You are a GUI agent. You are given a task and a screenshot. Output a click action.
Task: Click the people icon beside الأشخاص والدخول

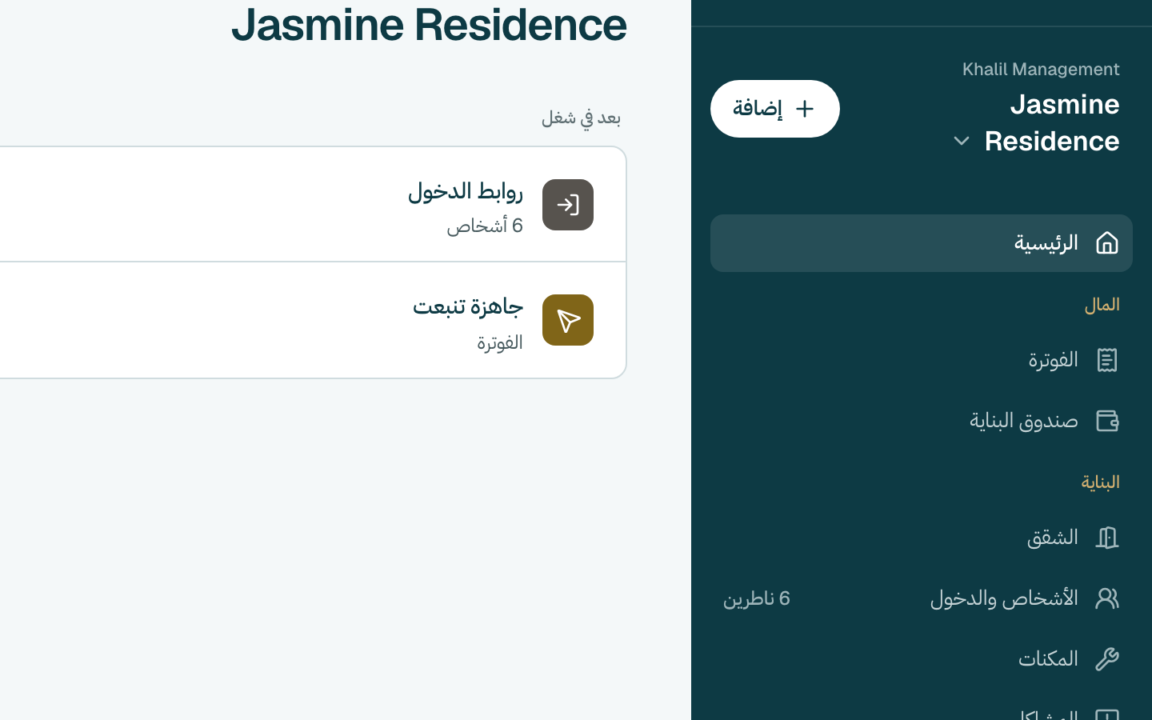pos(1106,598)
